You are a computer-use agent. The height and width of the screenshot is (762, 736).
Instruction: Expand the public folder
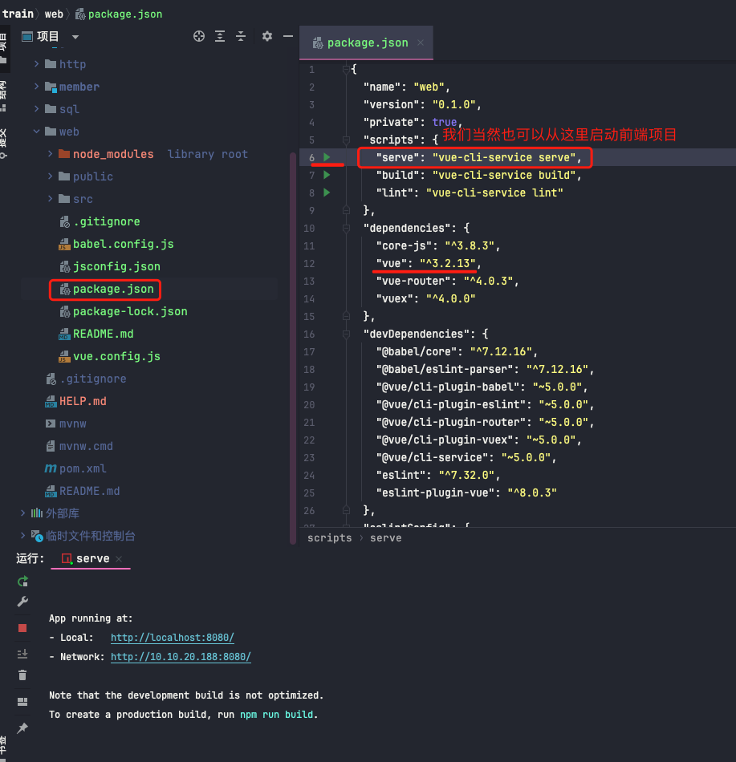(x=50, y=176)
